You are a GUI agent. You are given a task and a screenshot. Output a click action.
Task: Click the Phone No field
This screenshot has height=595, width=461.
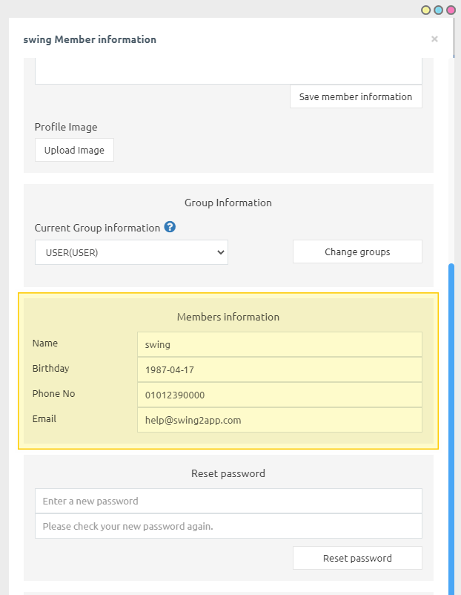tap(279, 395)
